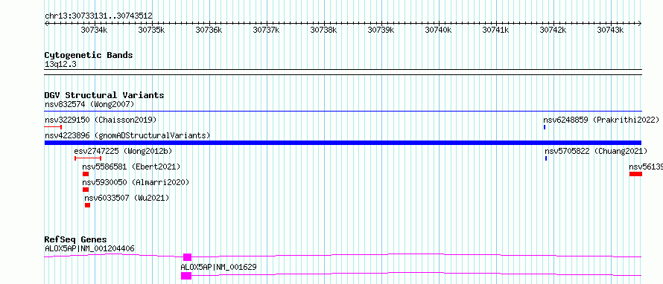Open nsv5586581 (Ebert2021) variant label
This screenshot has height=284, width=663.
pos(132,167)
